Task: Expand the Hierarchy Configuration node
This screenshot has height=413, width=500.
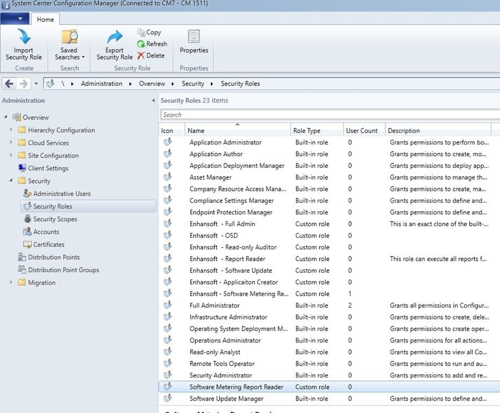Action: click(x=11, y=130)
